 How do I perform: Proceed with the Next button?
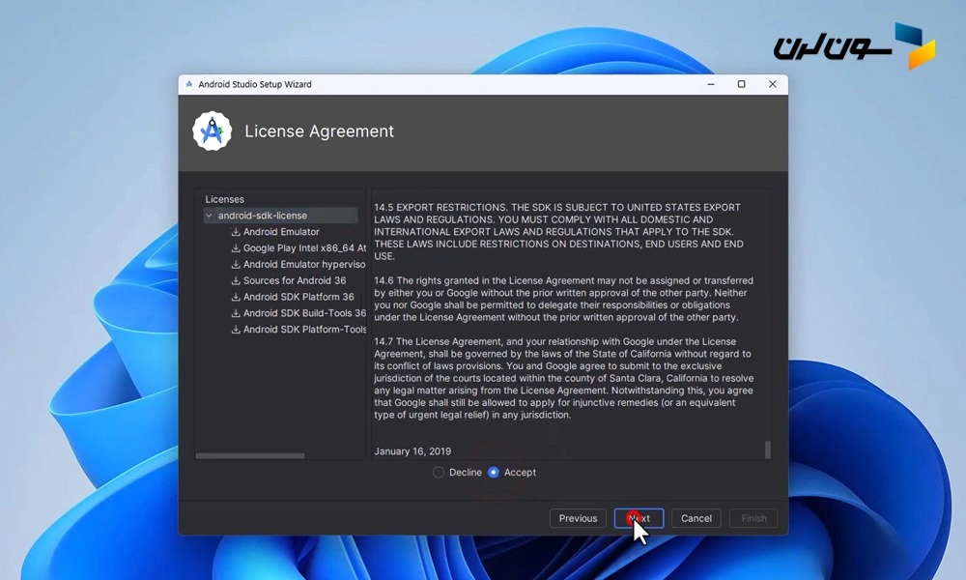coord(639,518)
